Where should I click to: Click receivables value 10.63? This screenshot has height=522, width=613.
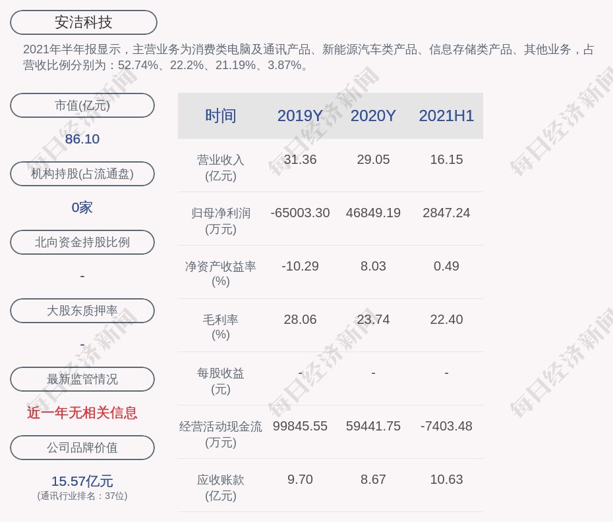tap(446, 479)
